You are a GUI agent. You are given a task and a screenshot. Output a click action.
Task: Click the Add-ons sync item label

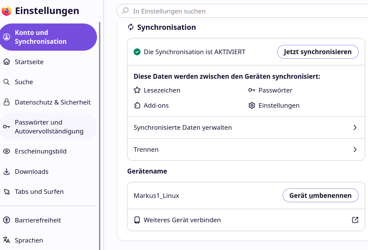coord(156,105)
